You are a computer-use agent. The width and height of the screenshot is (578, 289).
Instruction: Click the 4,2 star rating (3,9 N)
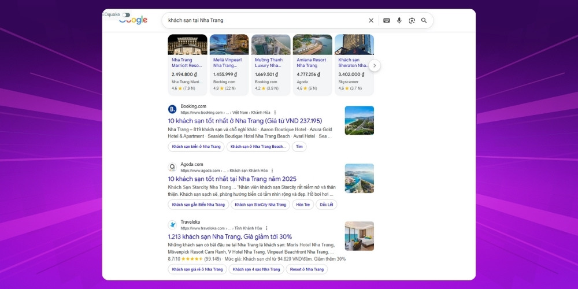267,88
